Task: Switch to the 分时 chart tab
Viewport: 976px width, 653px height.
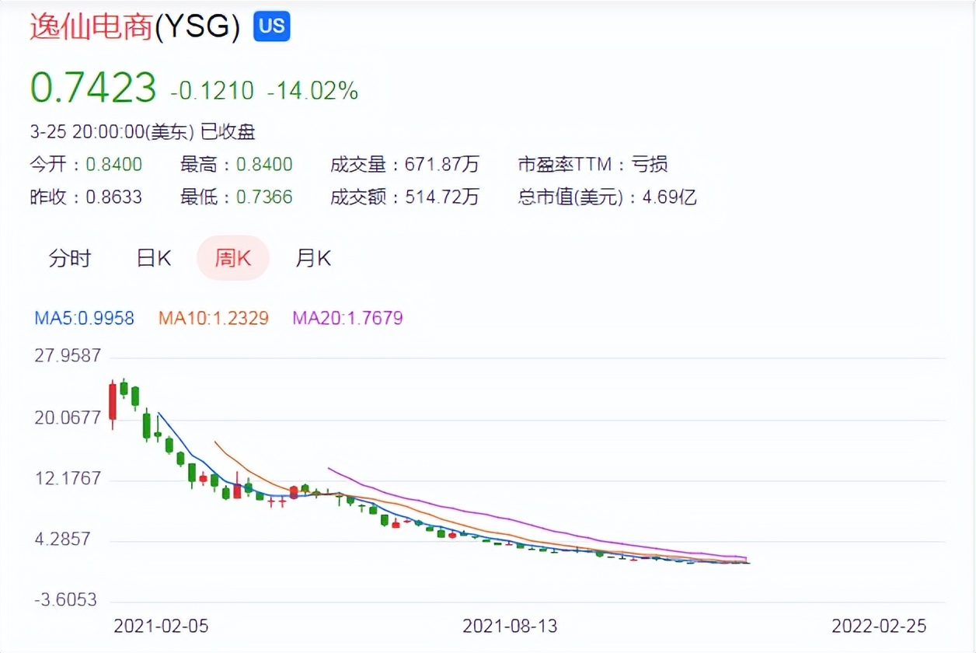Action: coord(70,258)
